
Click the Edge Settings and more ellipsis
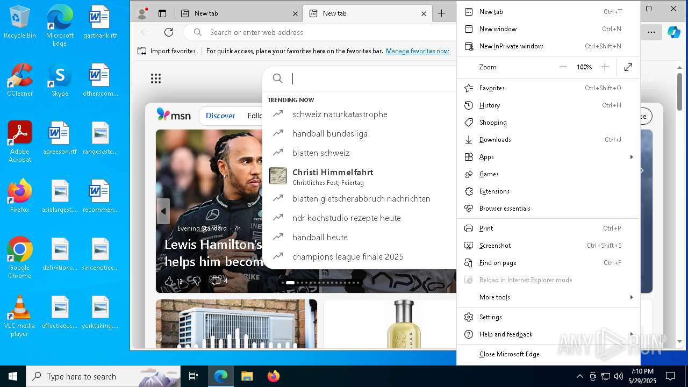(651, 32)
